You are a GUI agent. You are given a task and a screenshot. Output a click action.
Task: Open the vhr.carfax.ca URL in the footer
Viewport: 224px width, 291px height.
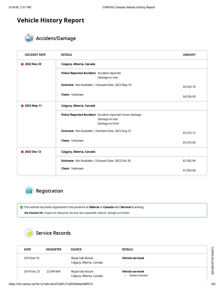pyautogui.click(x=51, y=284)
